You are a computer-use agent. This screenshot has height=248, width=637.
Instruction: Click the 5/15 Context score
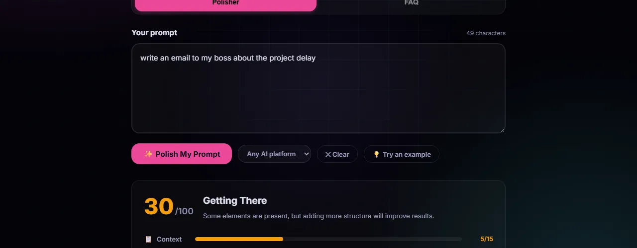[x=487, y=239]
